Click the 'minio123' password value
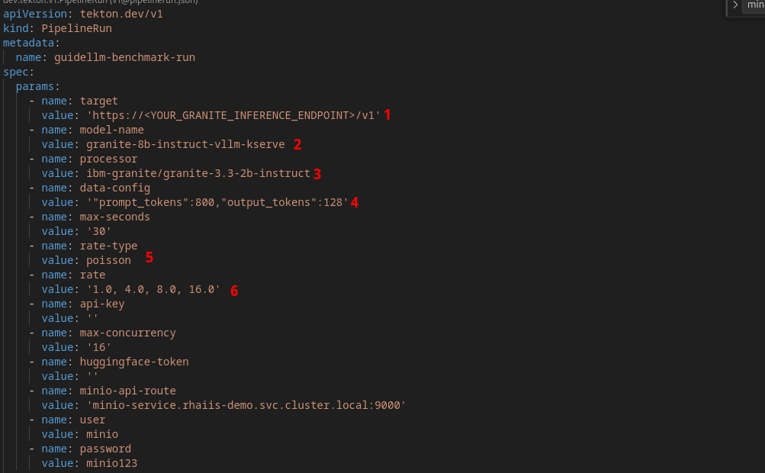Image resolution: width=765 pixels, height=473 pixels. [111, 463]
